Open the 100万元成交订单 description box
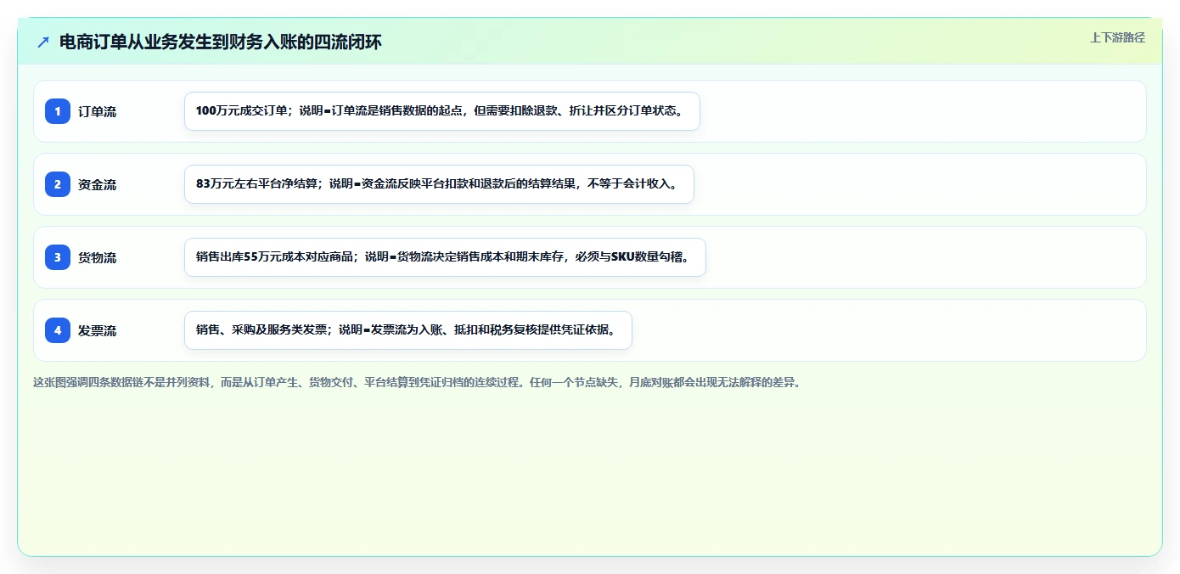1180x574 pixels. [442, 111]
